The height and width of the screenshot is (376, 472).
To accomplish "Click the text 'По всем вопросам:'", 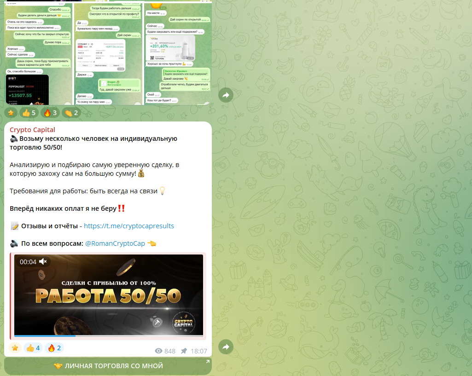I will [x=52, y=243].
